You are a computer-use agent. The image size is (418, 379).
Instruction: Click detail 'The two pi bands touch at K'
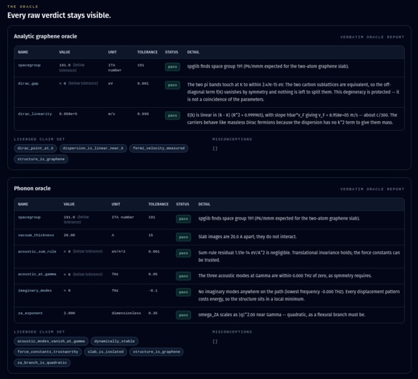coord(293,92)
